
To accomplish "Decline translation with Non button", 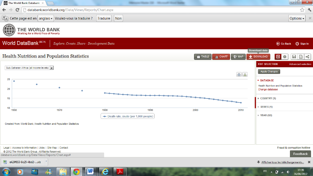I will (119, 18).
